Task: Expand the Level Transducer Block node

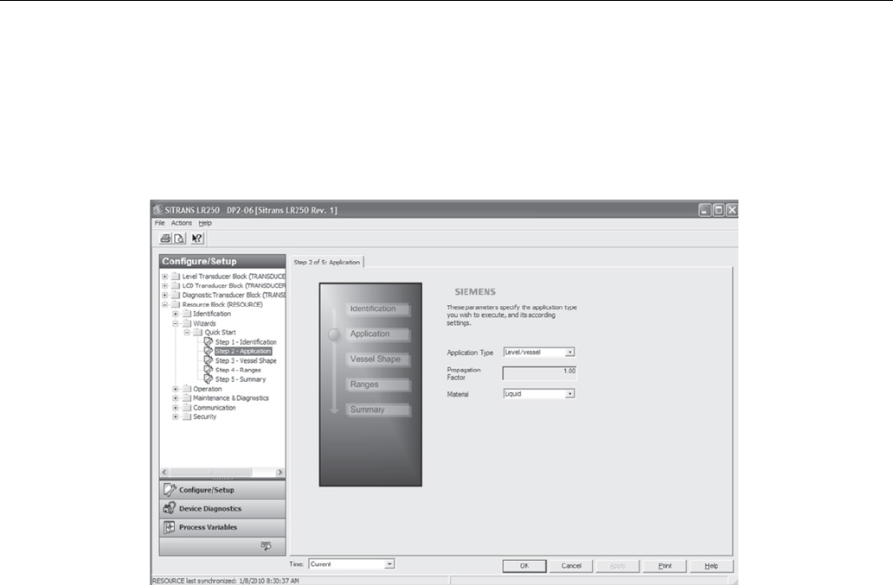Action: pos(164,277)
